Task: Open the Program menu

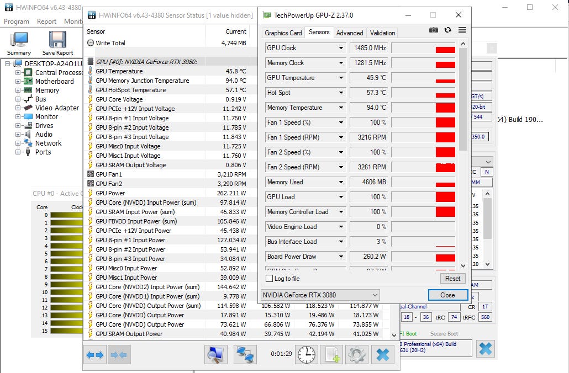Action: pyautogui.click(x=17, y=22)
